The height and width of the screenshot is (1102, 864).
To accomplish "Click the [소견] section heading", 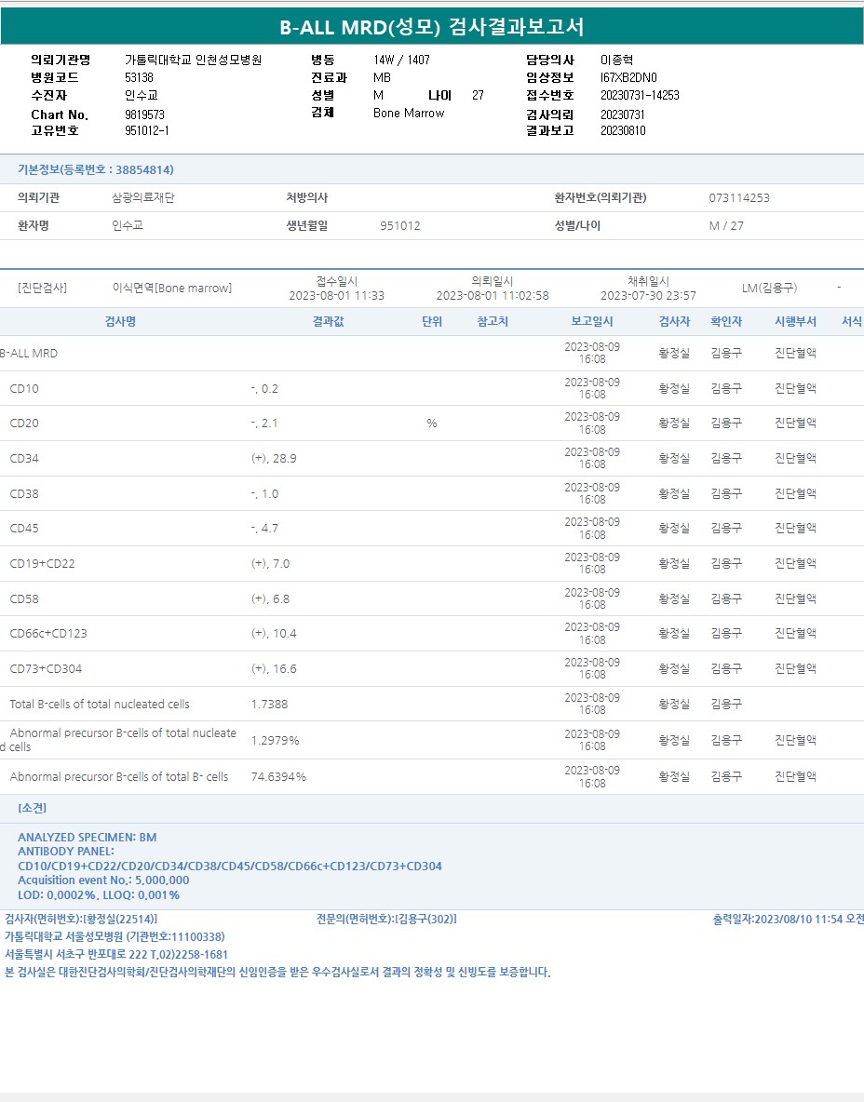I will pyautogui.click(x=33, y=808).
